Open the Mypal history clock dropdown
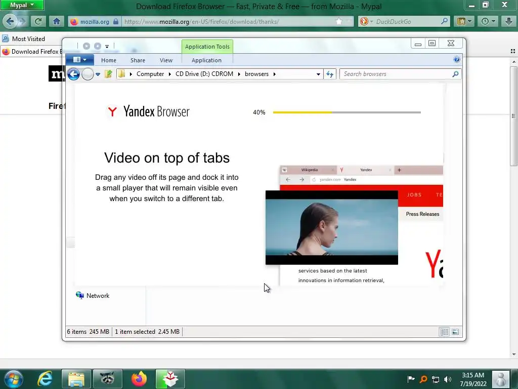Image resolution: width=518 pixels, height=389 pixels. tap(488, 21)
